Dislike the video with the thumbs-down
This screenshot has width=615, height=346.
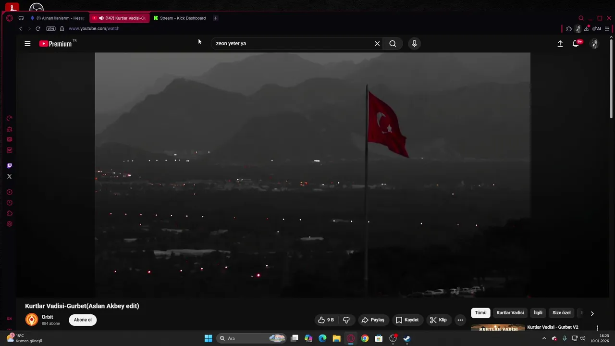[x=346, y=320]
